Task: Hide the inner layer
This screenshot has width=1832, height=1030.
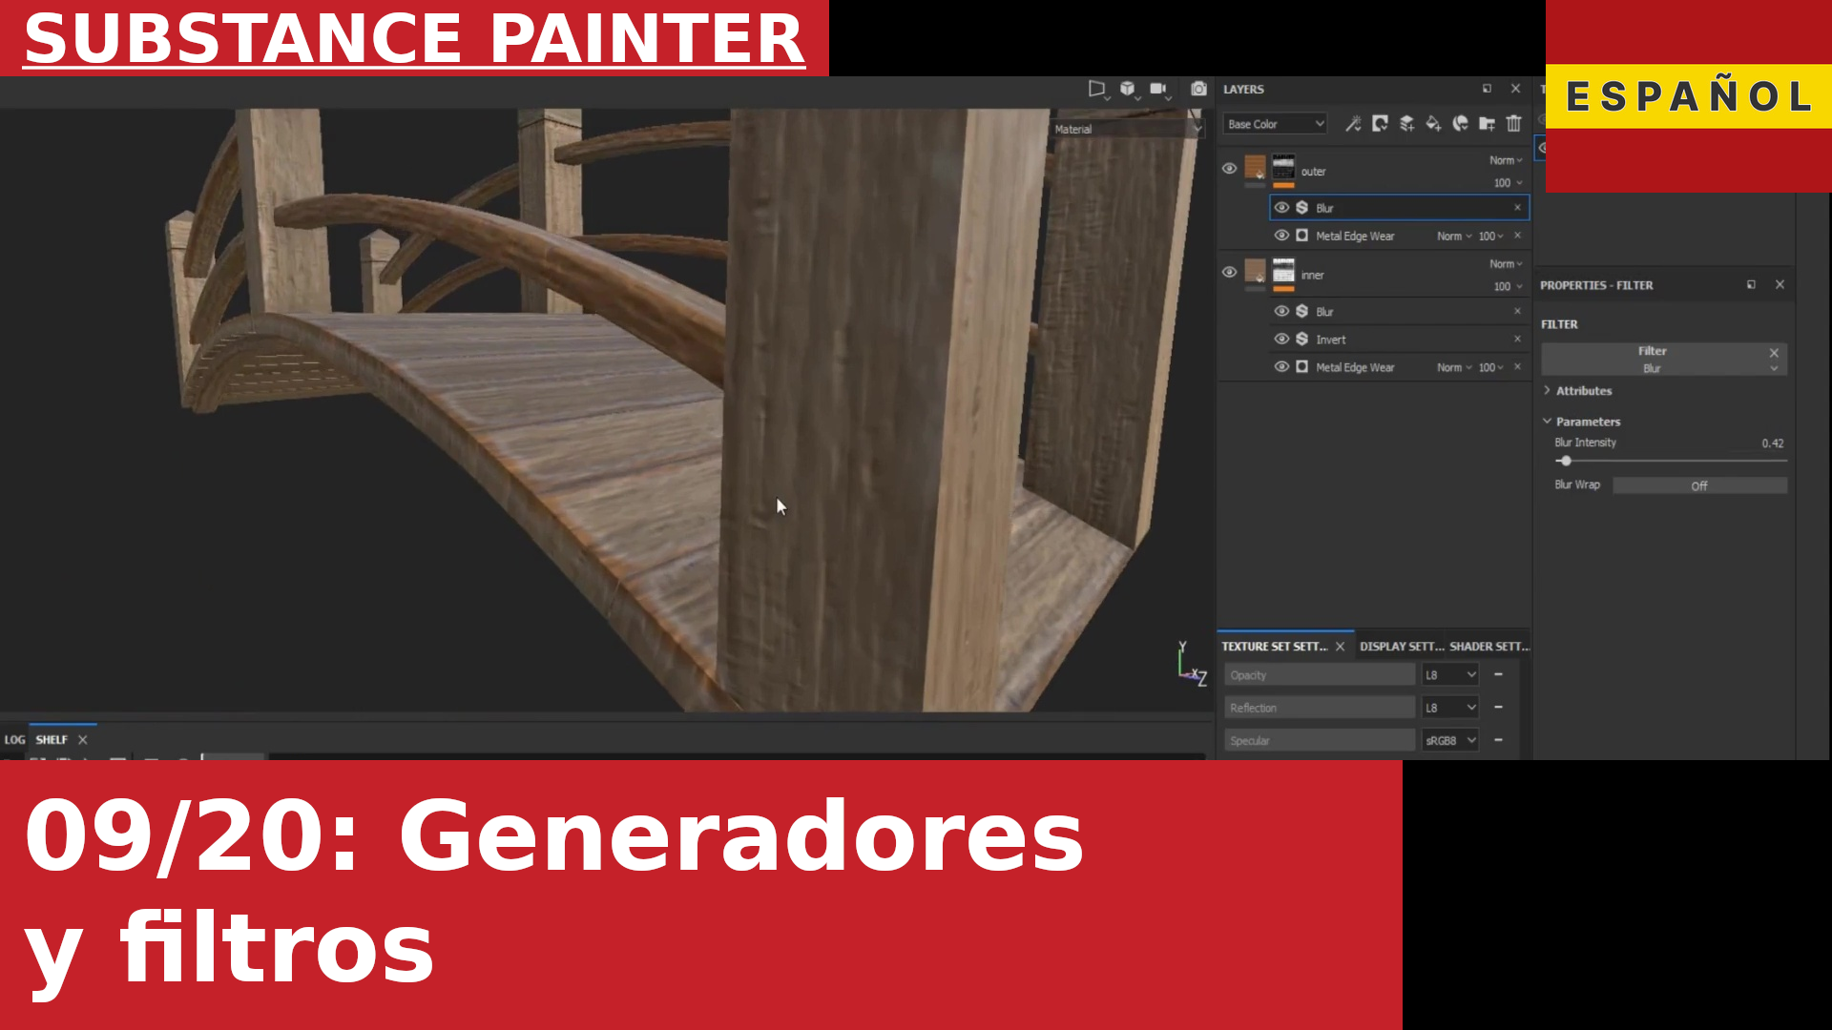Action: coord(1229,272)
